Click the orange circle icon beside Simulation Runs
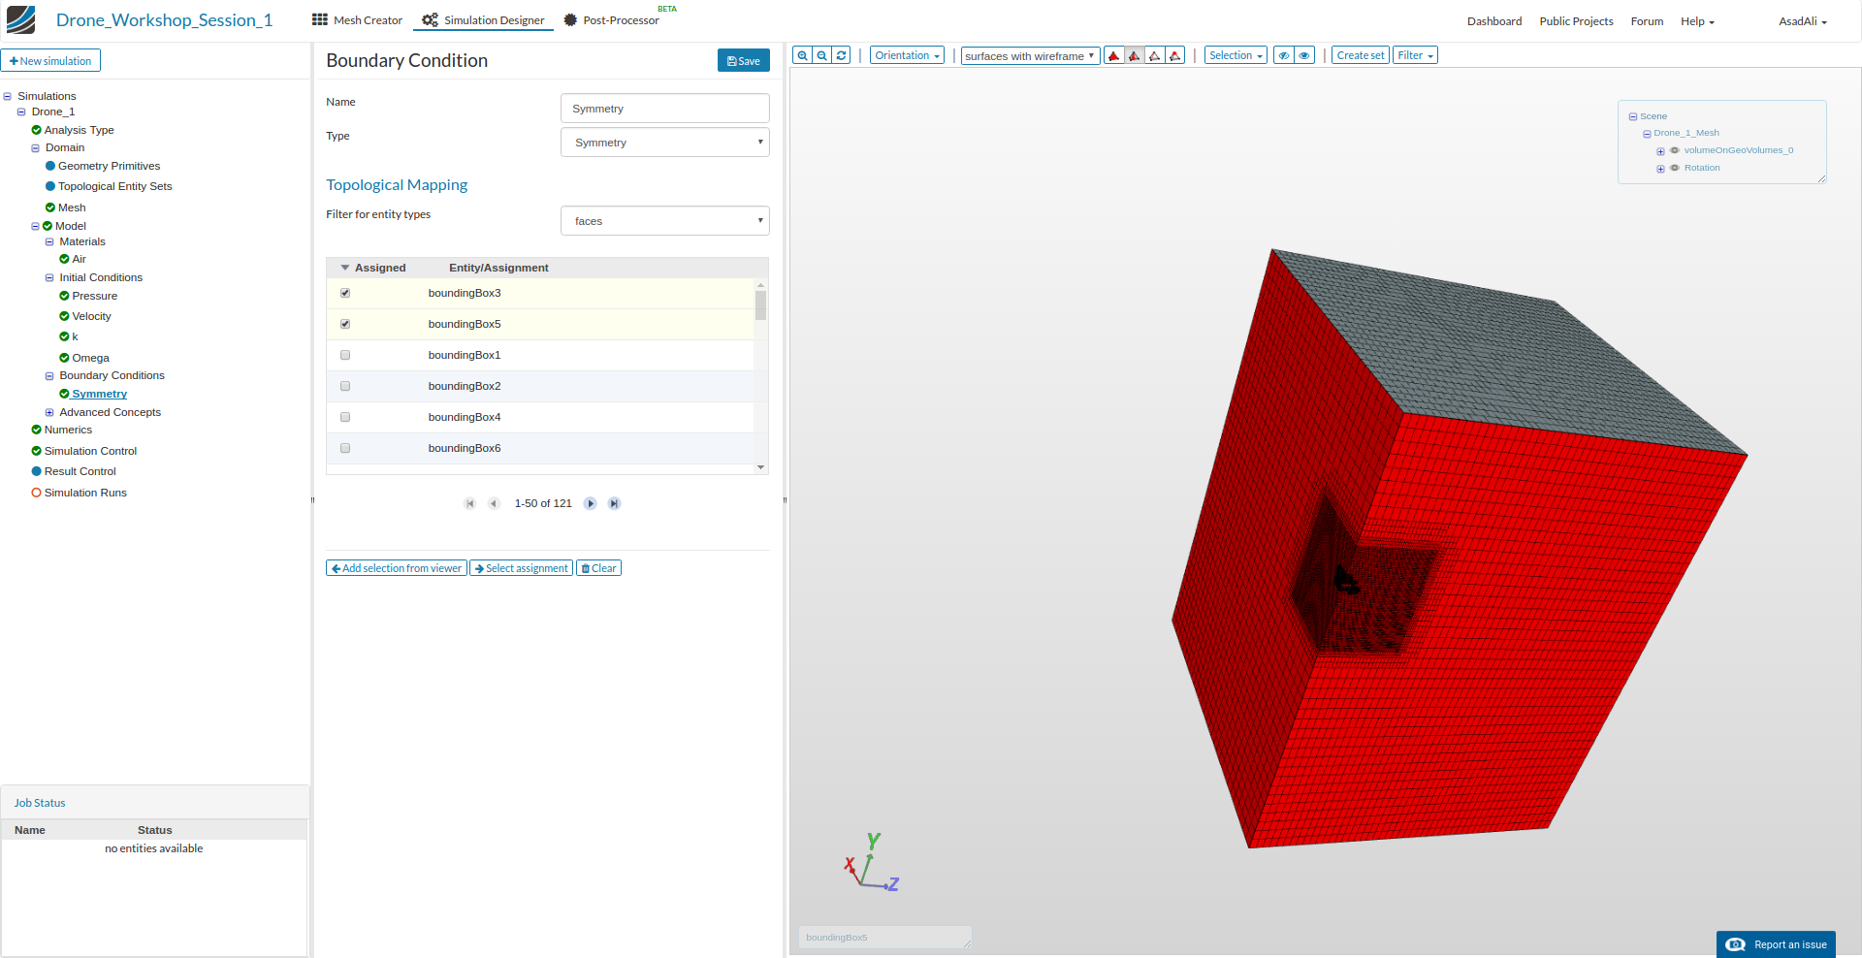The width and height of the screenshot is (1862, 958). pyautogui.click(x=36, y=493)
